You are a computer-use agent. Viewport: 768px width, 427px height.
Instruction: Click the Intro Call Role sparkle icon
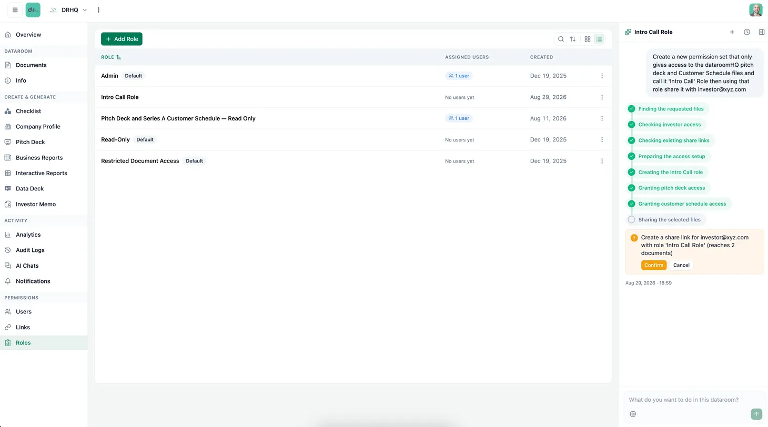pyautogui.click(x=628, y=32)
